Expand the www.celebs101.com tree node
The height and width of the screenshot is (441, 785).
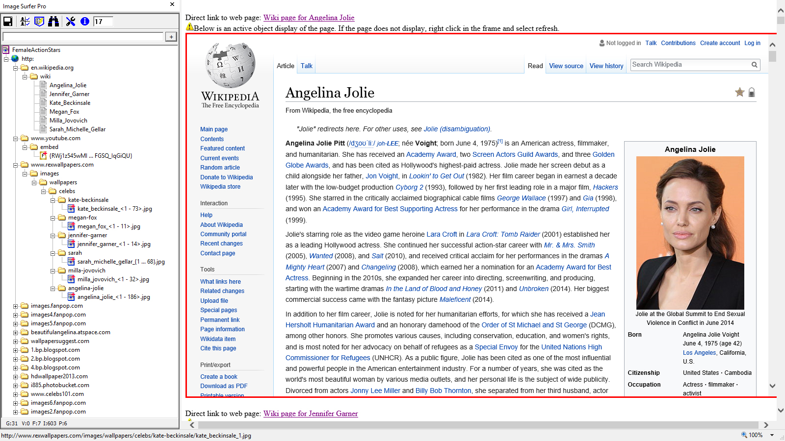pos(15,394)
